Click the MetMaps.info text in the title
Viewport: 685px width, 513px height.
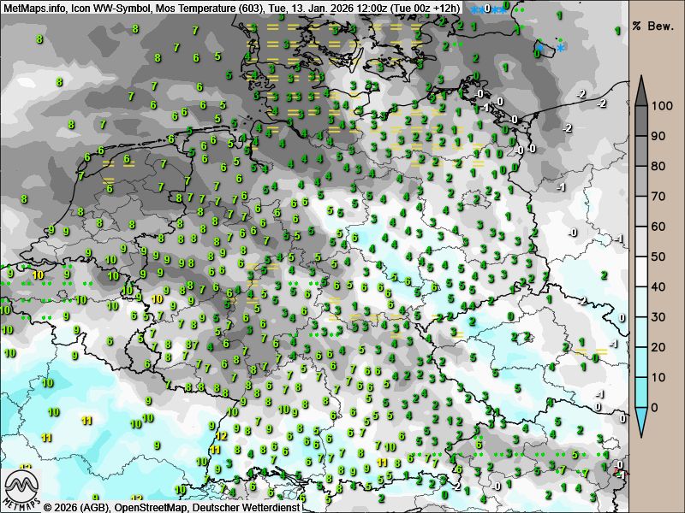coord(33,8)
